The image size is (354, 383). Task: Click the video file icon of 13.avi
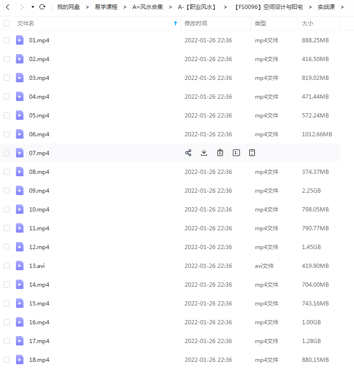(x=20, y=266)
